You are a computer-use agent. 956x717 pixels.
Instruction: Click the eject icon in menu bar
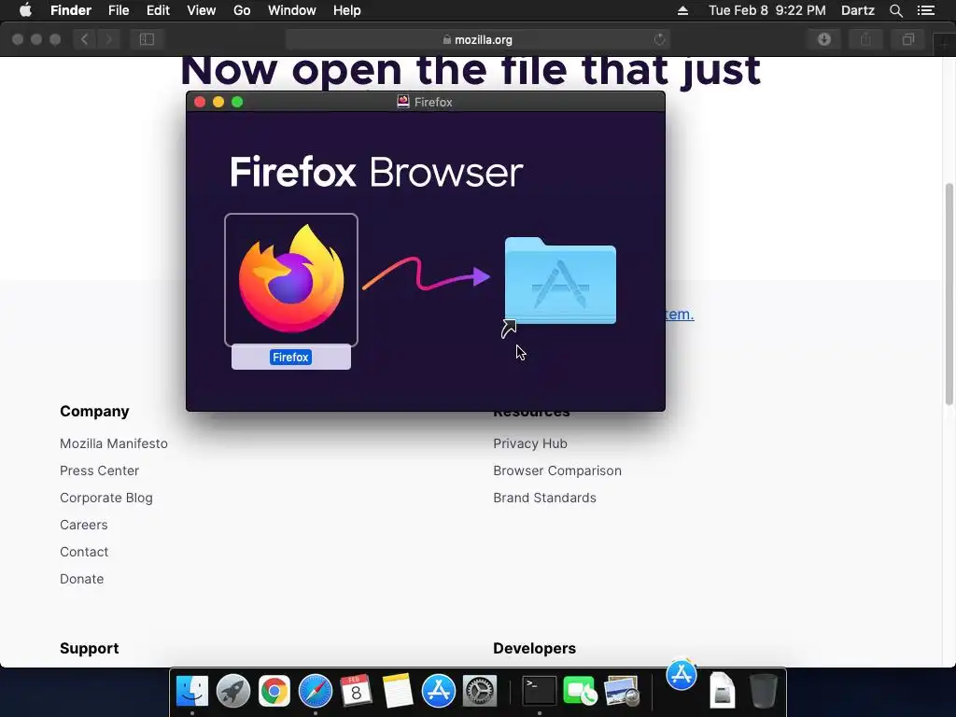pos(682,10)
